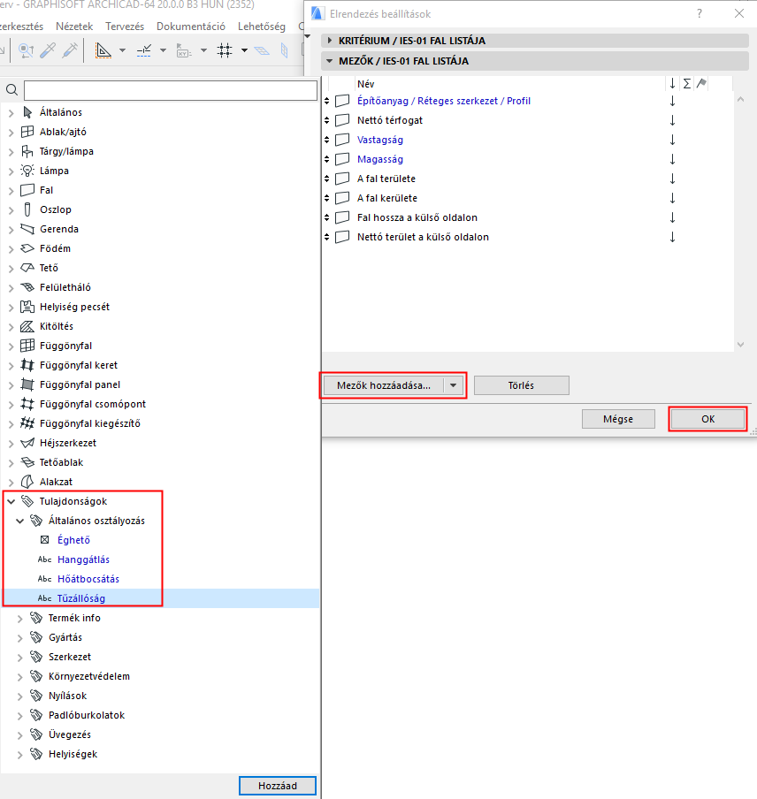757x799 pixels.
Task: Click the Kitöltés fill icon
Action: (27, 326)
